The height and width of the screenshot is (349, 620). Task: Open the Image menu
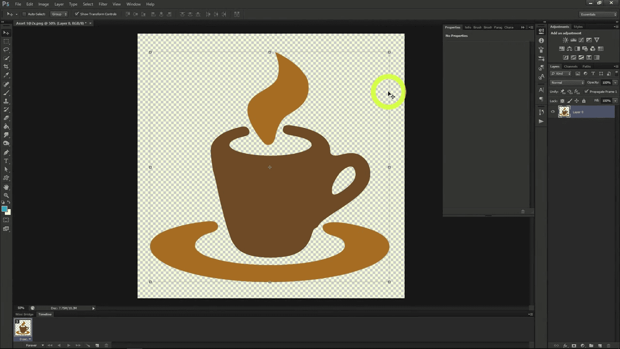[44, 4]
